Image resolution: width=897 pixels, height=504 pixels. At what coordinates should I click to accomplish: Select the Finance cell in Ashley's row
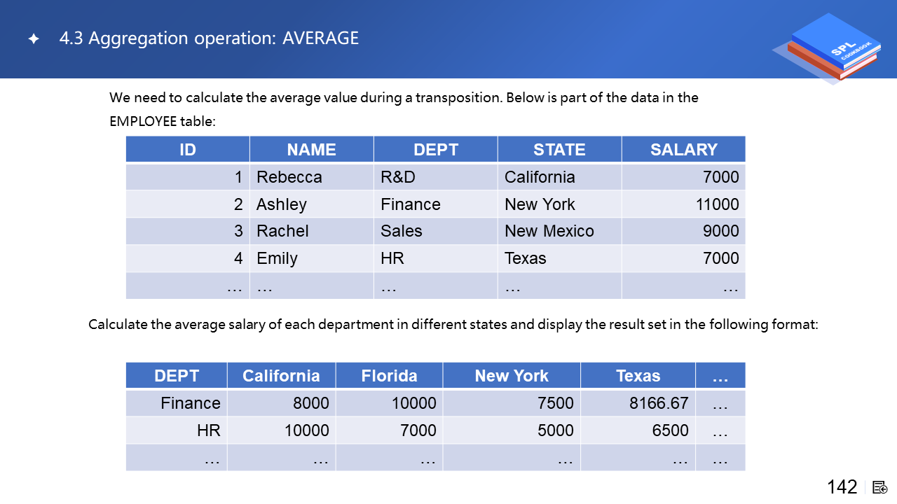click(411, 204)
